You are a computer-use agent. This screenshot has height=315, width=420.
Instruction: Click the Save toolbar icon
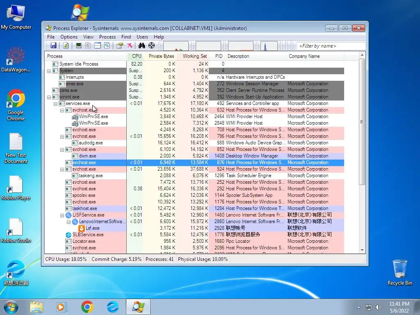pos(53,46)
